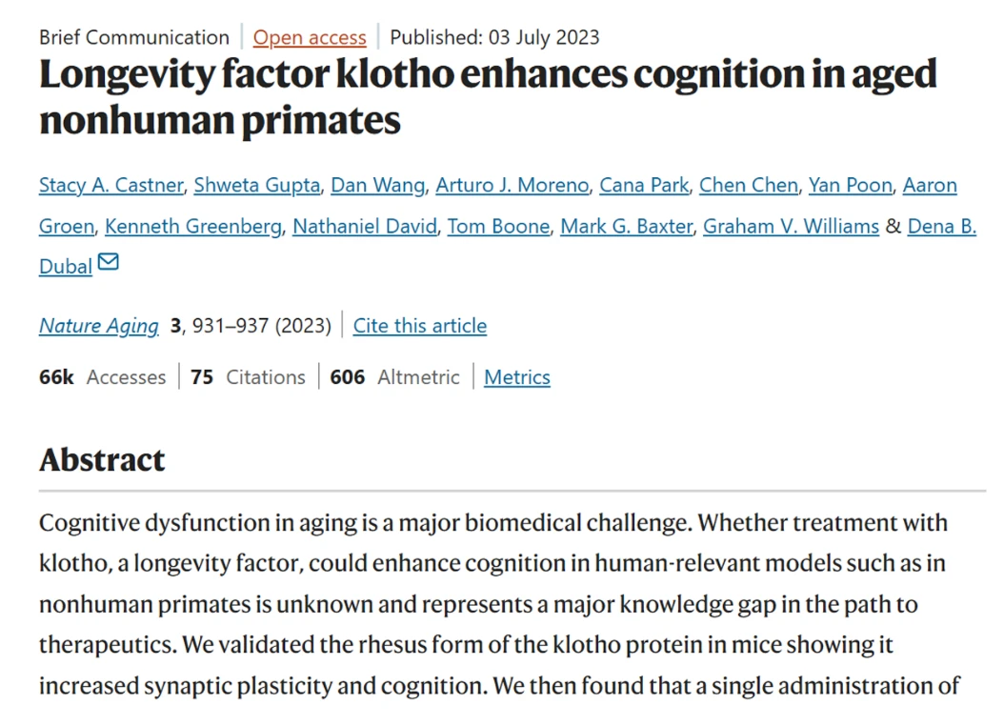Image resolution: width=1004 pixels, height=725 pixels.
Task: Click the 75 Citations count
Action: click(x=248, y=377)
